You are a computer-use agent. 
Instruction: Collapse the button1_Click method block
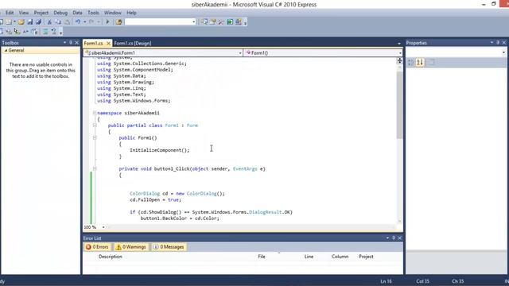[95, 168]
